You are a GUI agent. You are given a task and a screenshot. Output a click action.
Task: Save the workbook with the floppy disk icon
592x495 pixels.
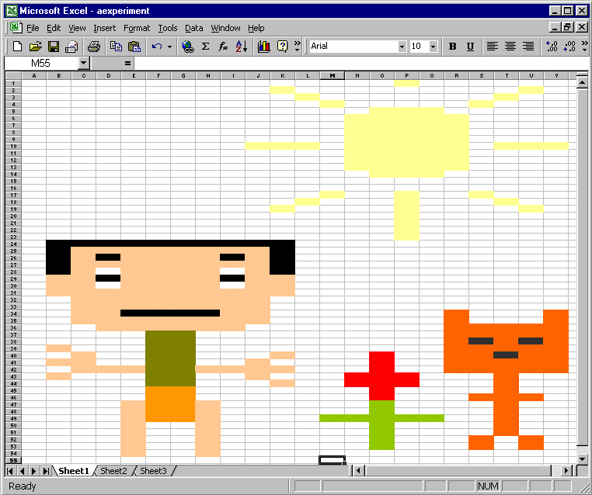[x=54, y=47]
